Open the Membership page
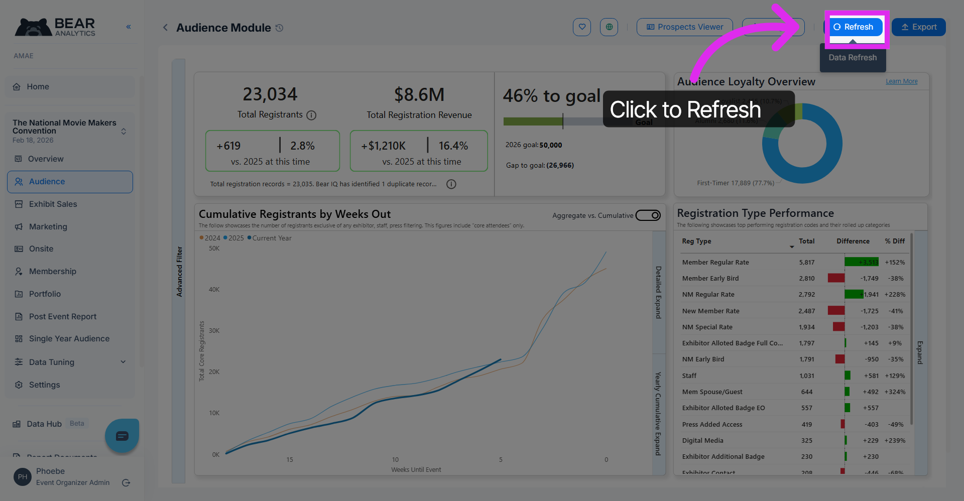 pyautogui.click(x=70, y=272)
